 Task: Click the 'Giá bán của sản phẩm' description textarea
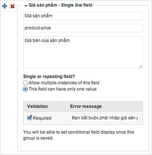pyautogui.click(x=83, y=52)
